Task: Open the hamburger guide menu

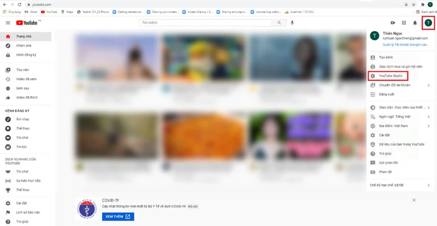Action: pyautogui.click(x=8, y=23)
